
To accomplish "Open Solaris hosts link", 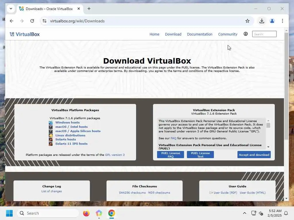I will (x=66, y=140).
